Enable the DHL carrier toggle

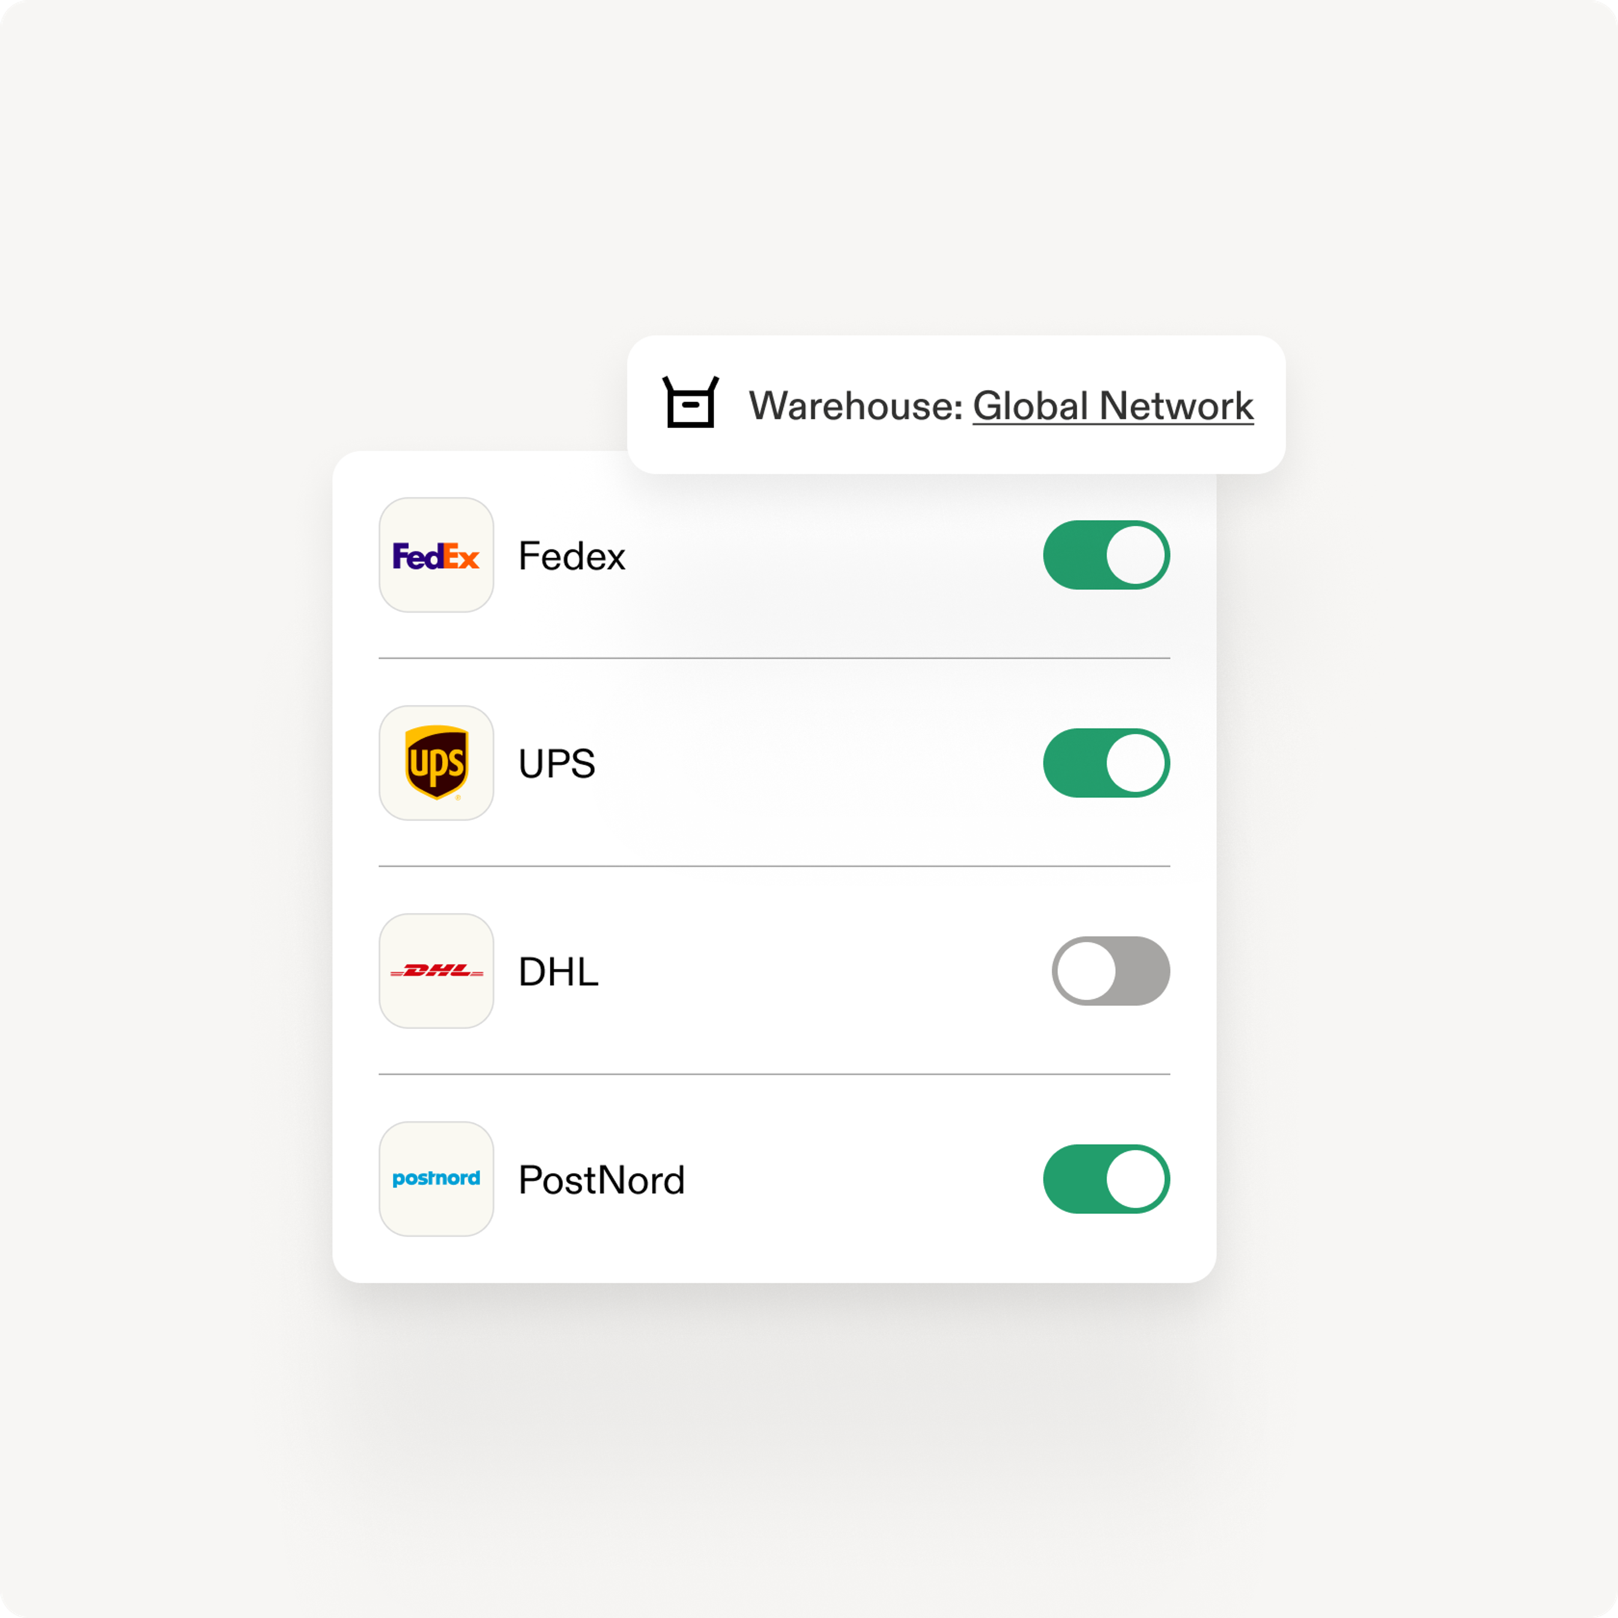point(1111,971)
